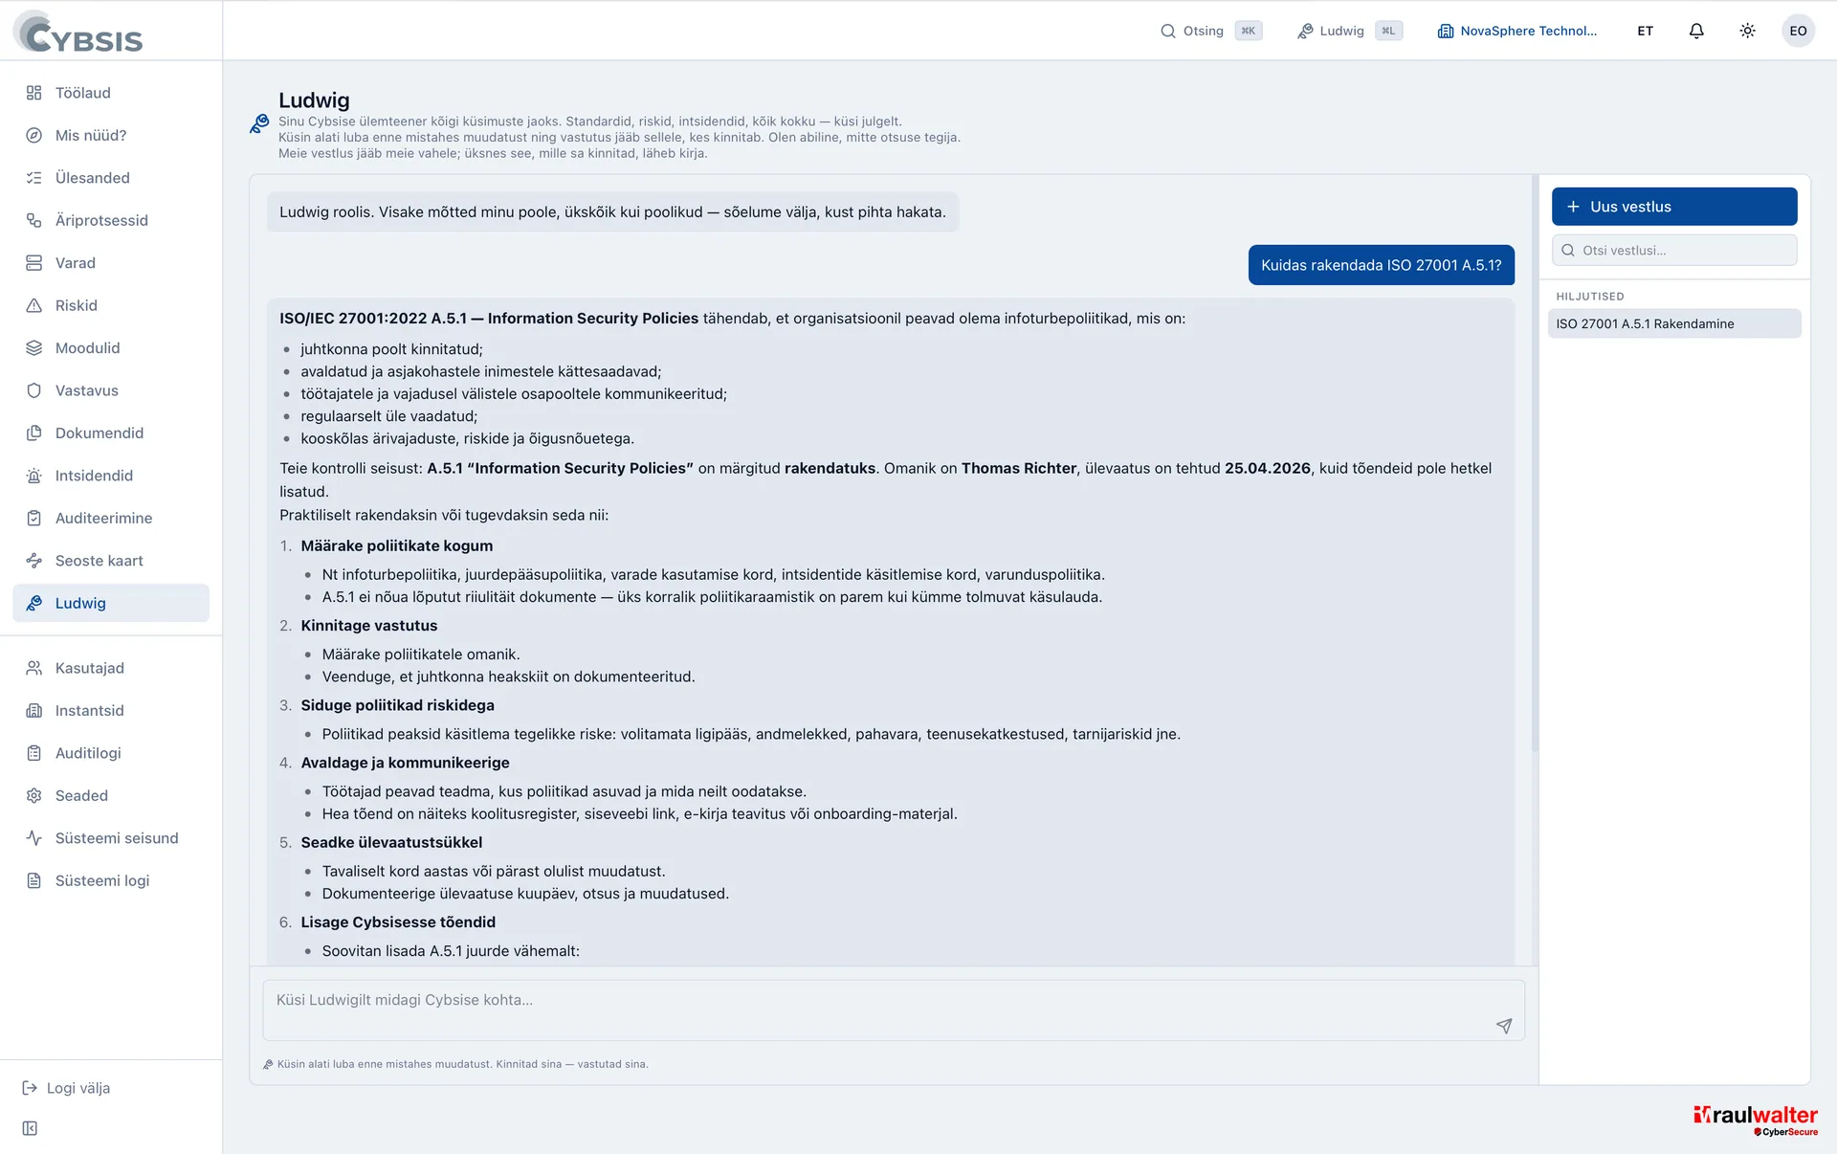The width and height of the screenshot is (1837, 1154).
Task: Open EO user avatar menu
Action: coord(1798,31)
